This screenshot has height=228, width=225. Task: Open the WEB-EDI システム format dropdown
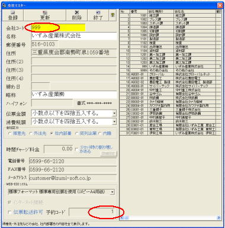click(x=112, y=192)
